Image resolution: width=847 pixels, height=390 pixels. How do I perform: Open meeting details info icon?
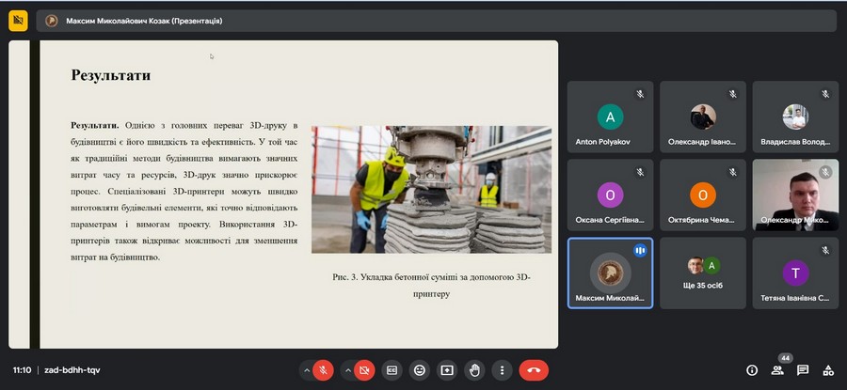click(751, 370)
